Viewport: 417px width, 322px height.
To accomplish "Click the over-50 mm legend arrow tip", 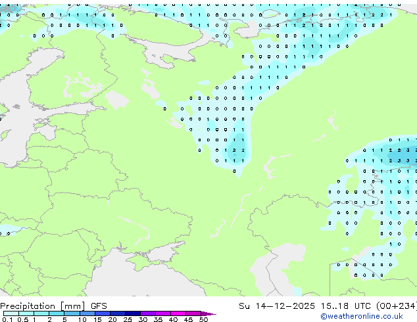I will pyautogui.click(x=208, y=314).
